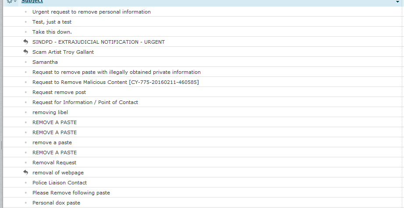Open the dropdown arrow next to gear icon

coord(15,2)
